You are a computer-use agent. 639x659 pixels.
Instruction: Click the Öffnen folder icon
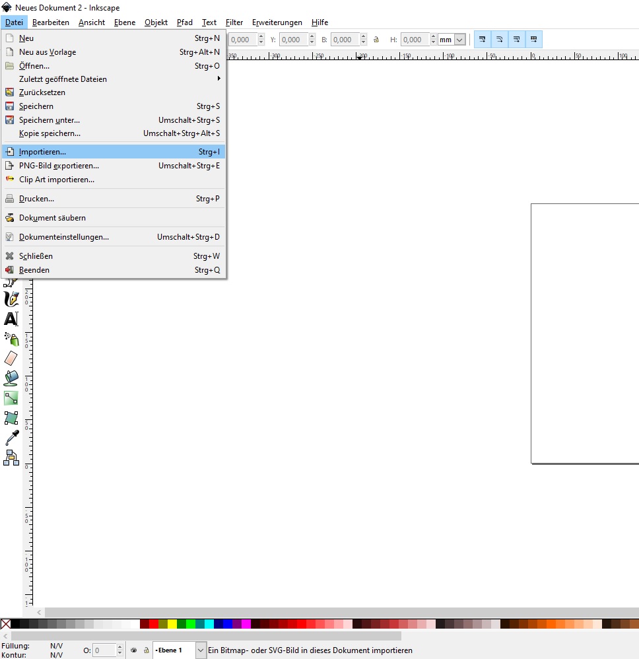point(9,66)
